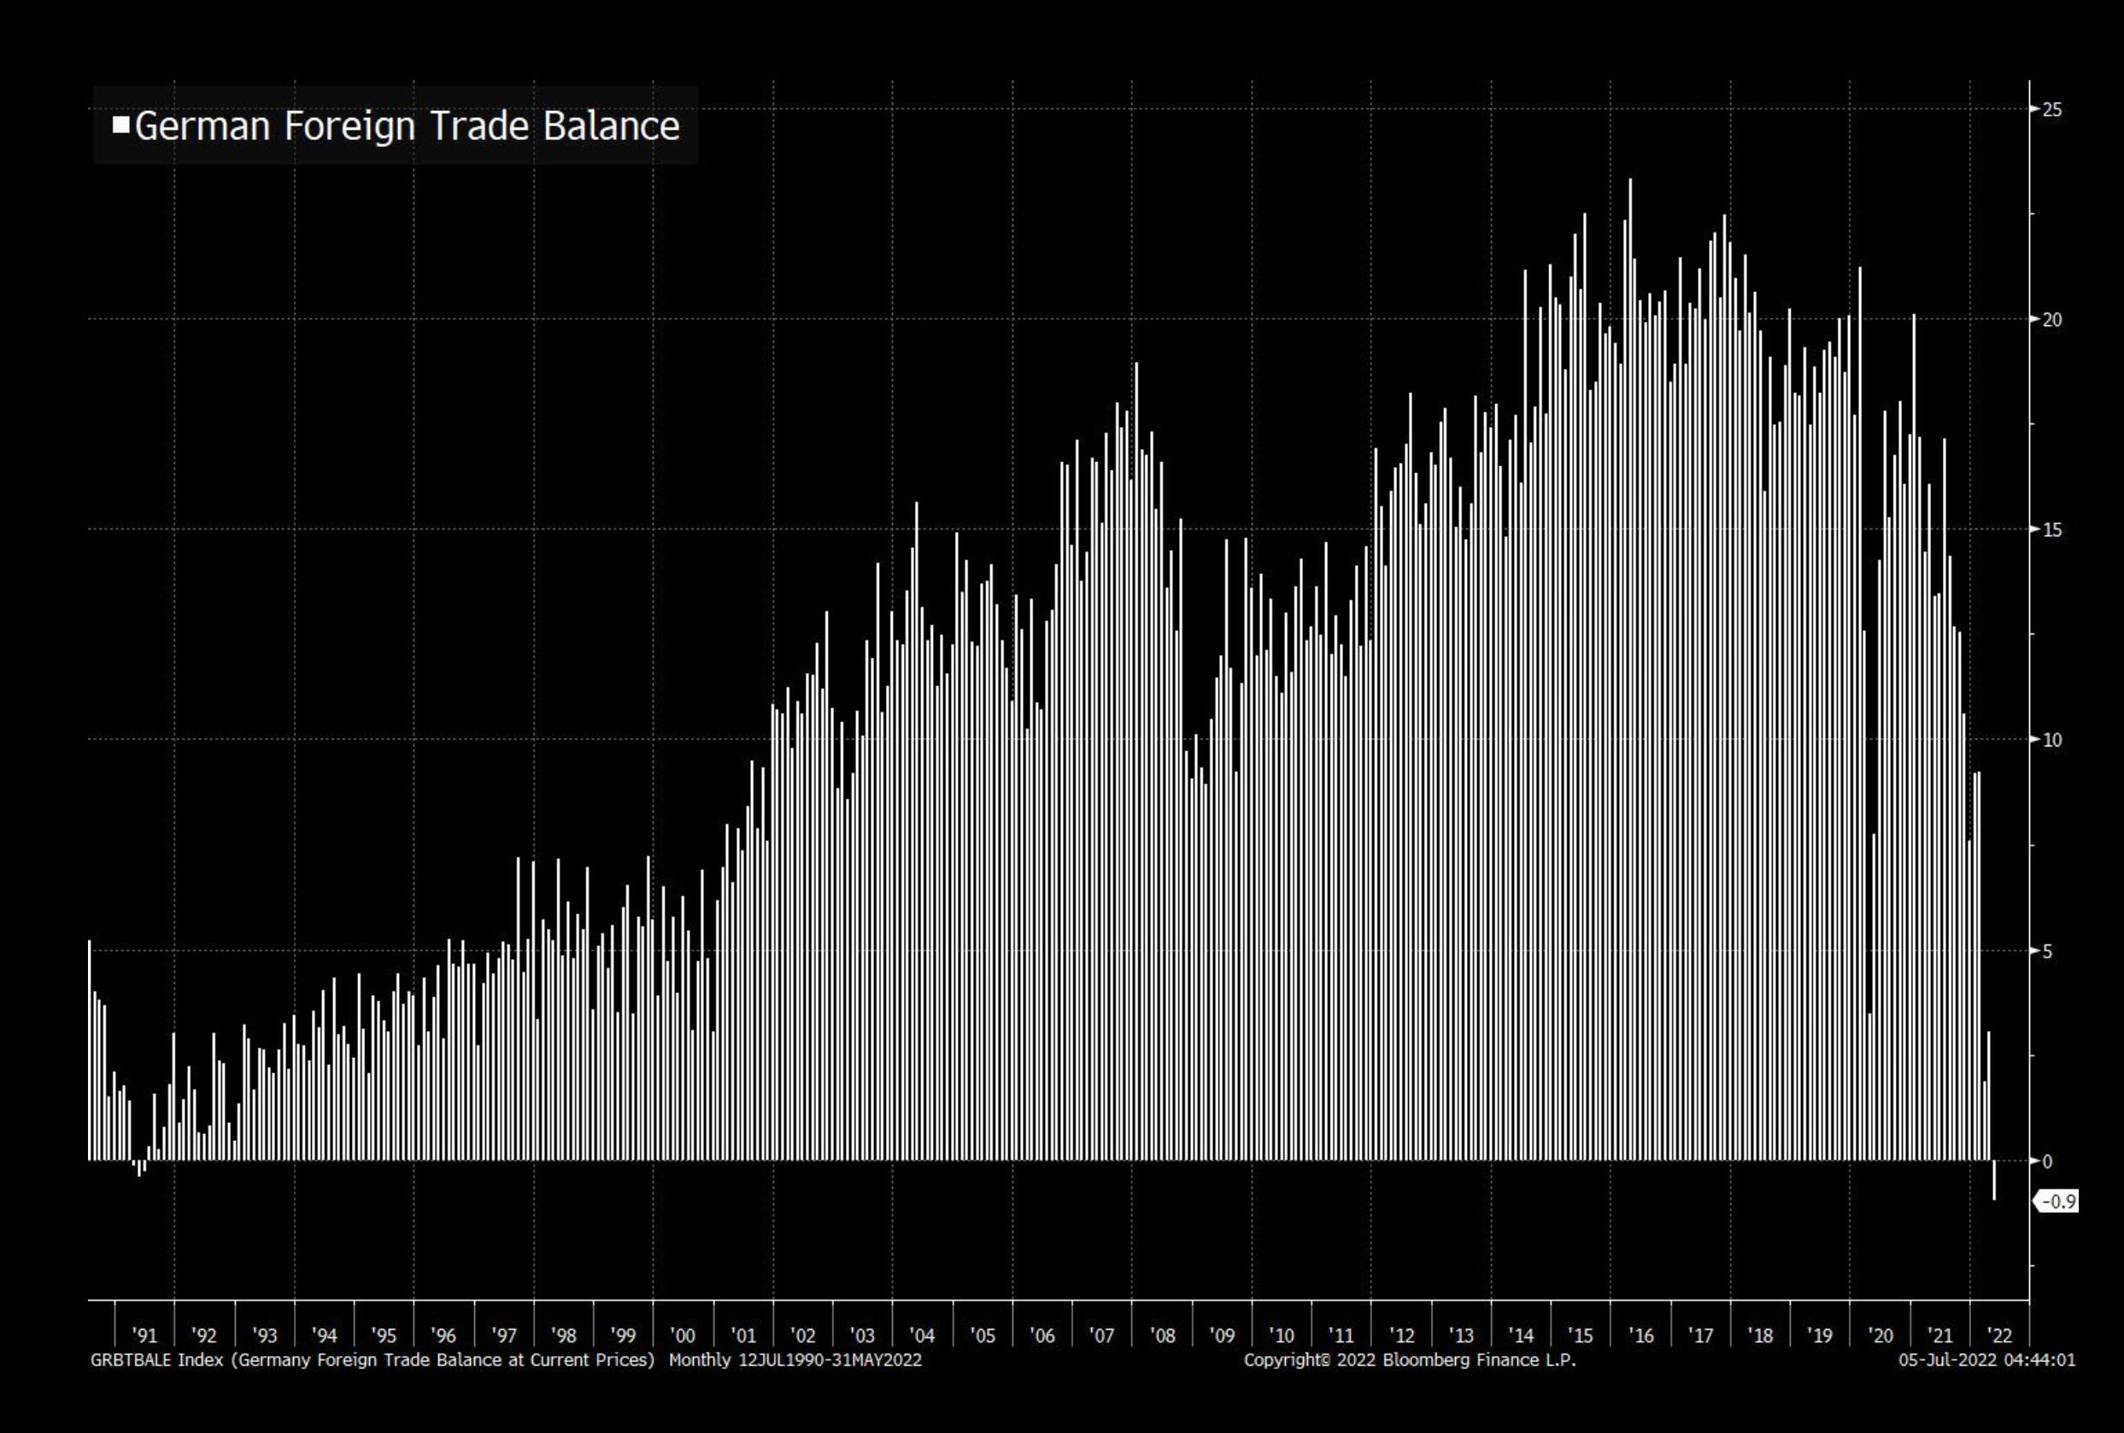The image size is (2124, 1433).
Task: Select the '91 year marker
Action: pyautogui.click(x=144, y=1336)
